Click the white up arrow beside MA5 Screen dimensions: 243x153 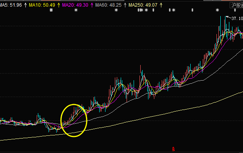[25, 5]
